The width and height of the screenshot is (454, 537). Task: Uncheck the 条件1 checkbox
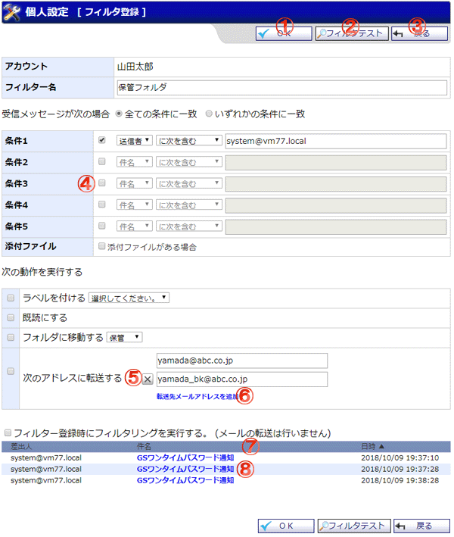tap(102, 140)
